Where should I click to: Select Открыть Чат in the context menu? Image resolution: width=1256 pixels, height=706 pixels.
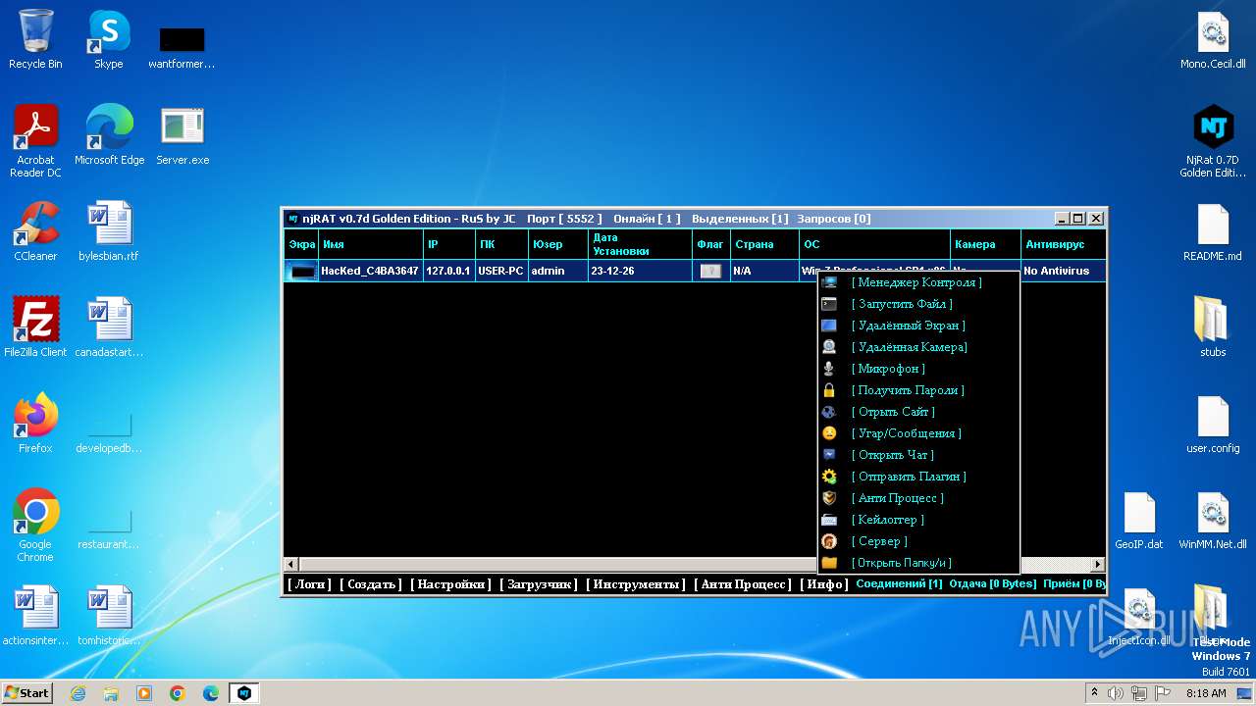coord(892,455)
